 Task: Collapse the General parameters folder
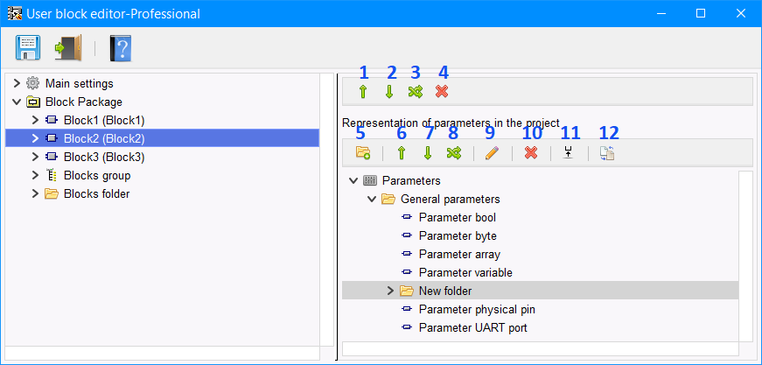372,200
